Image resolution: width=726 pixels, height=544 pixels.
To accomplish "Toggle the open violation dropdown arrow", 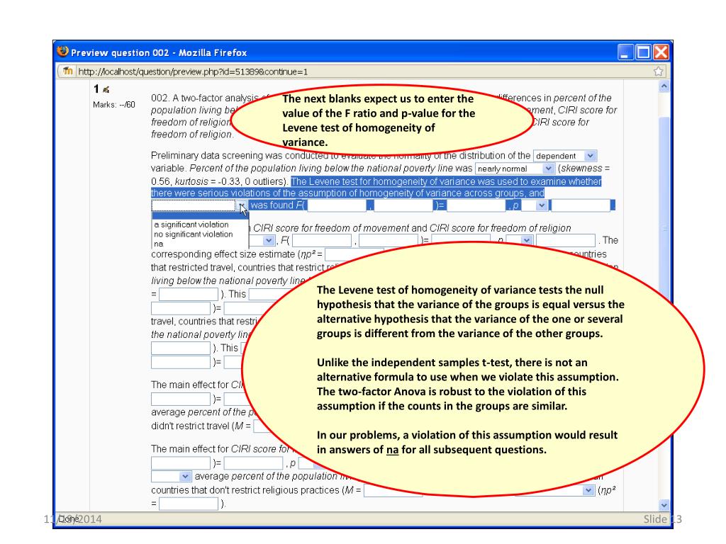I will [242, 205].
